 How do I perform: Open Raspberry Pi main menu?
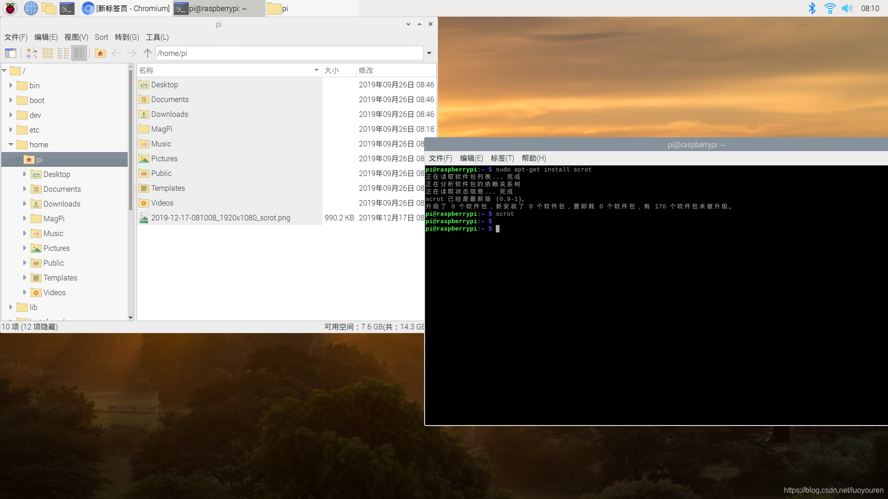pos(10,8)
